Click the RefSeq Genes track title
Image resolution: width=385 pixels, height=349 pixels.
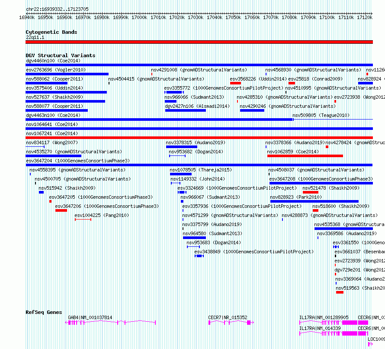tap(44, 312)
